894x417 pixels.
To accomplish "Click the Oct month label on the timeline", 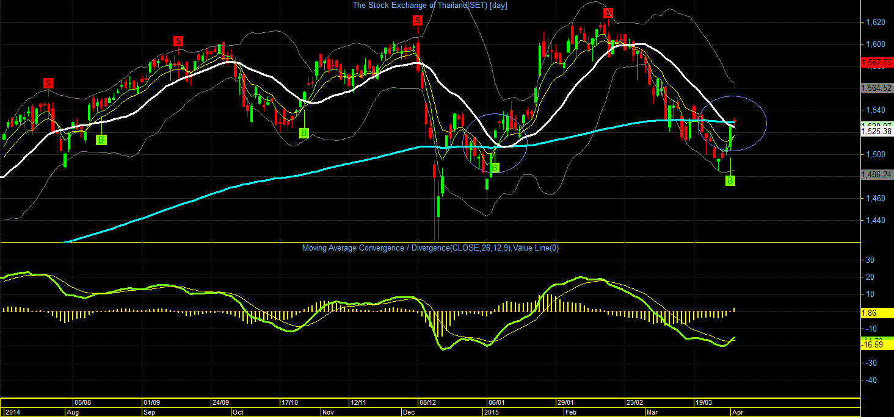I will pyautogui.click(x=238, y=412).
